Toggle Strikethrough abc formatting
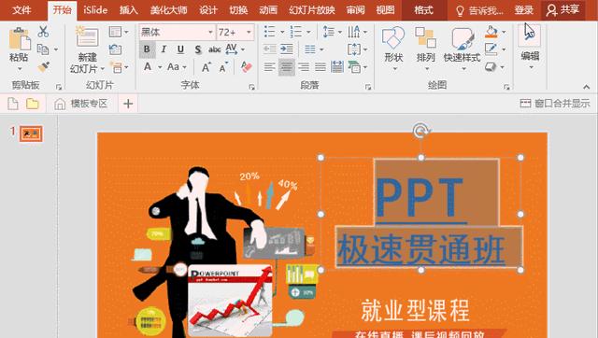Screen dimensions: 598x338 (214, 49)
